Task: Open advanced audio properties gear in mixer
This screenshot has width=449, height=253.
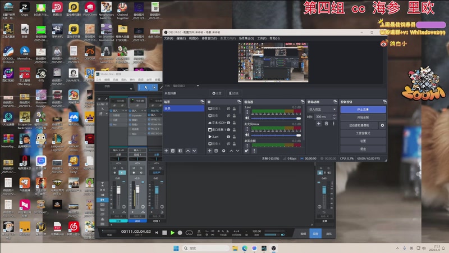Action: (x=246, y=151)
